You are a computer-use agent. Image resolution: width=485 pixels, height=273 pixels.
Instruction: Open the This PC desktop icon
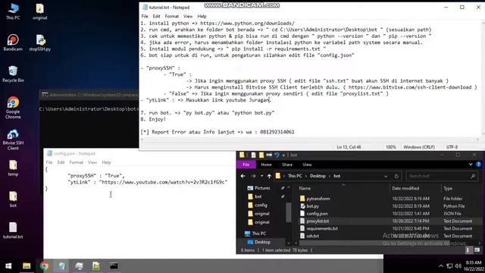13,11
